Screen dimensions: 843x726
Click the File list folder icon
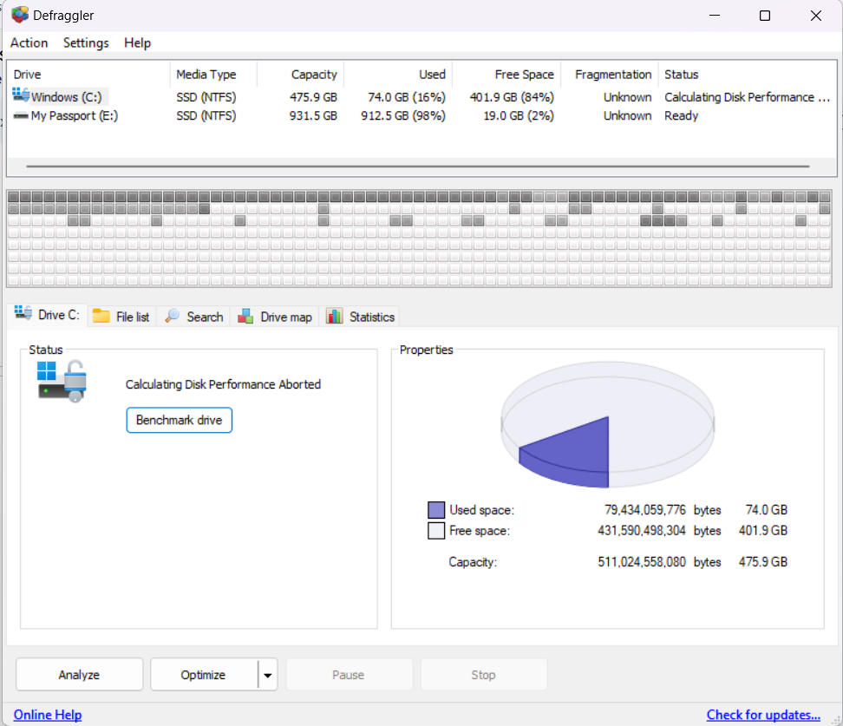[101, 317]
